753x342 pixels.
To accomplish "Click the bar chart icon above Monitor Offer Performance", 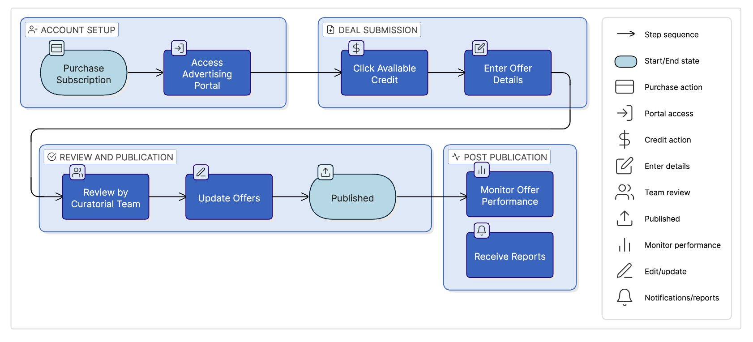I will (x=482, y=170).
